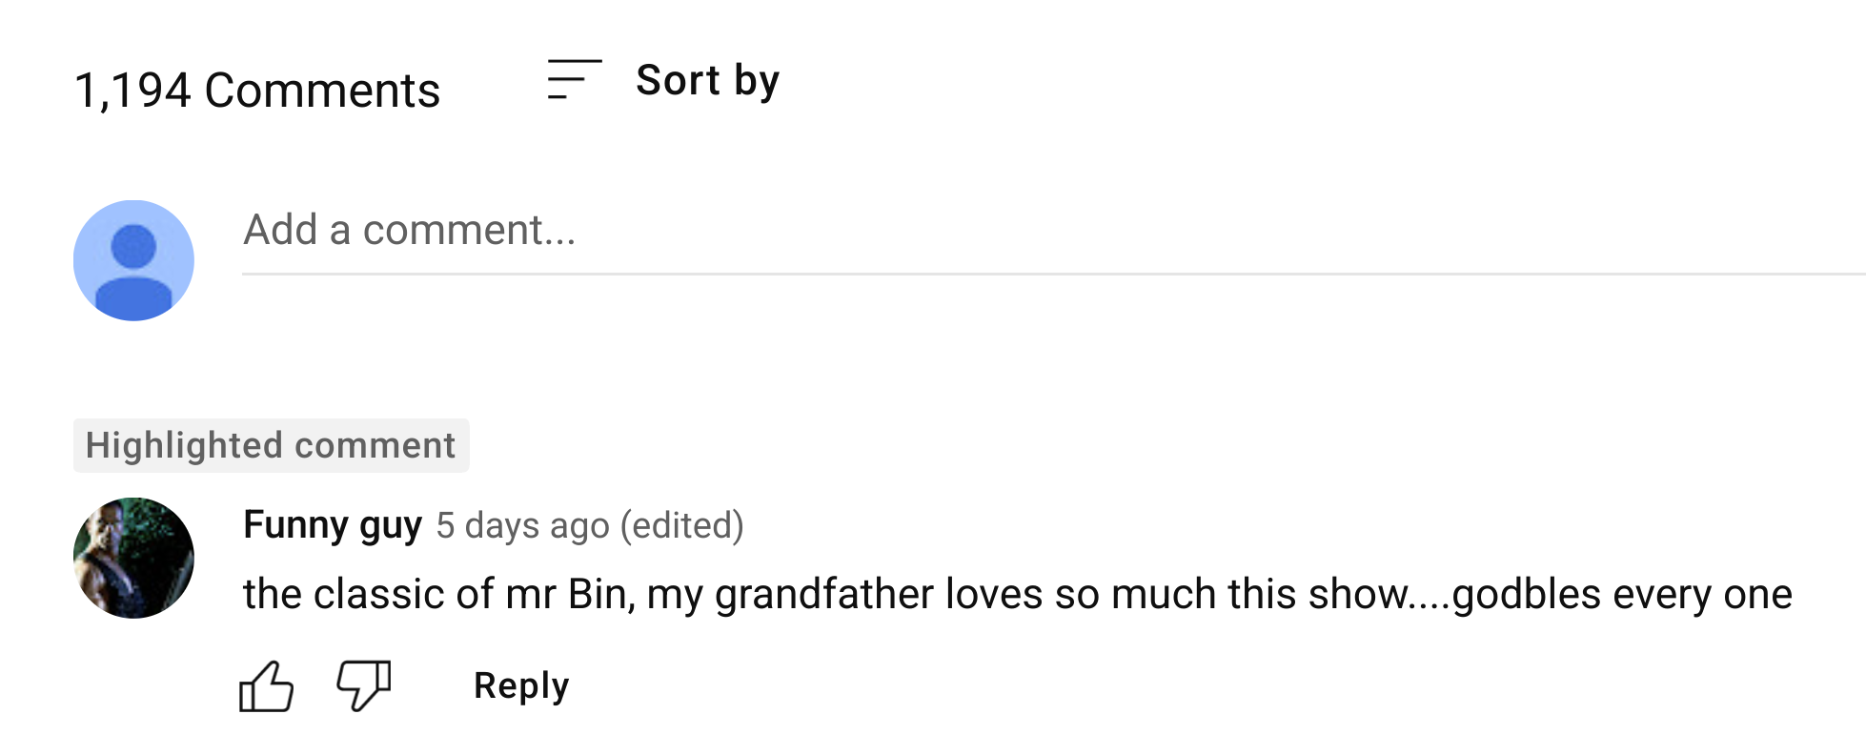Reply to Funny guy's comment
The height and width of the screenshot is (755, 1866).
[x=521, y=685]
